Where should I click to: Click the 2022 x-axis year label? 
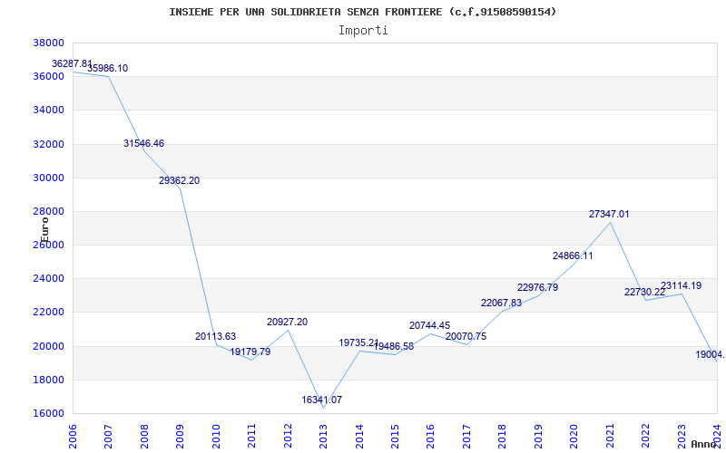(x=645, y=437)
